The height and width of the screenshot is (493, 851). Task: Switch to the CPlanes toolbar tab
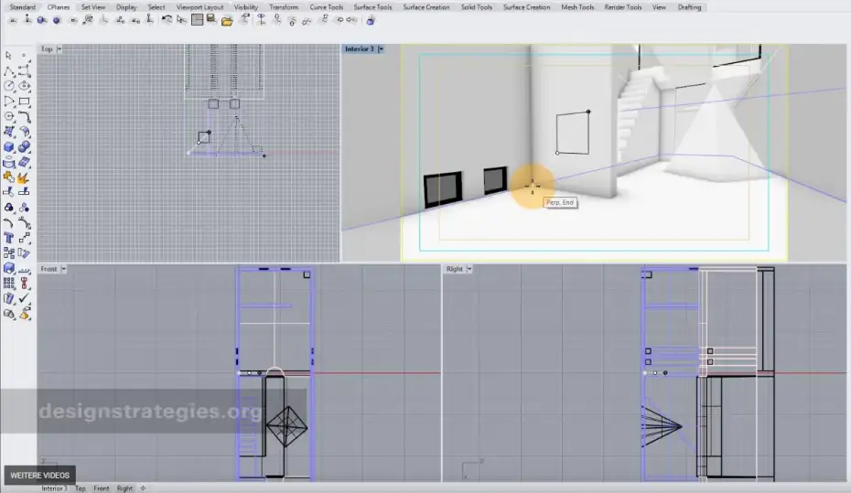coord(58,7)
